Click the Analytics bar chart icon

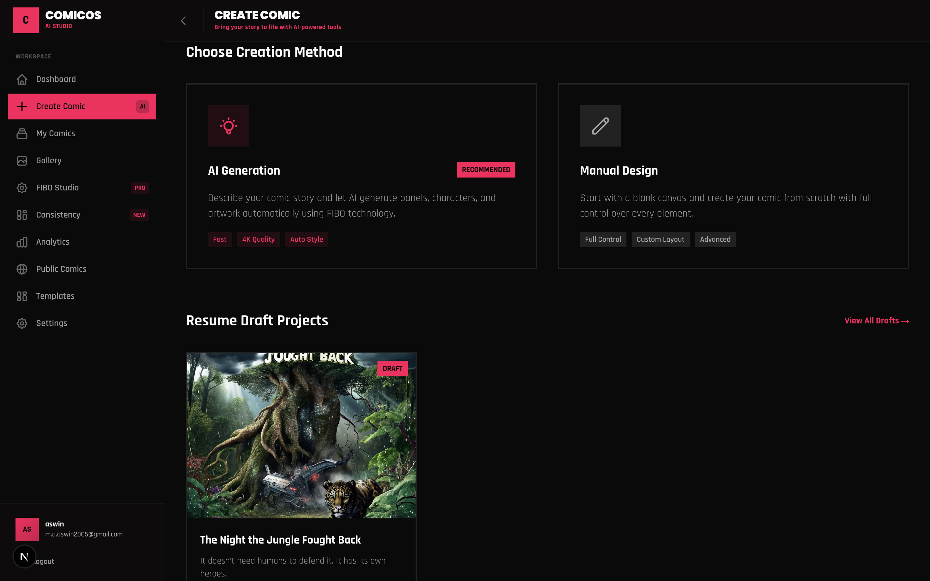pos(22,242)
